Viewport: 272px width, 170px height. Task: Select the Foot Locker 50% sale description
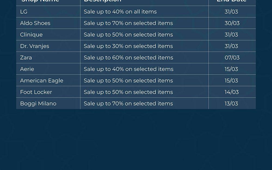click(x=128, y=92)
